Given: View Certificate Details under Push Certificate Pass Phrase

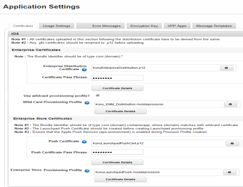Looking at the screenshot, I should pyautogui.click(x=117, y=162).
